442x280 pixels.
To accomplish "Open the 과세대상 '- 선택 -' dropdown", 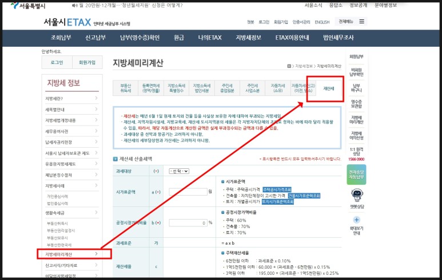I will (x=179, y=171).
